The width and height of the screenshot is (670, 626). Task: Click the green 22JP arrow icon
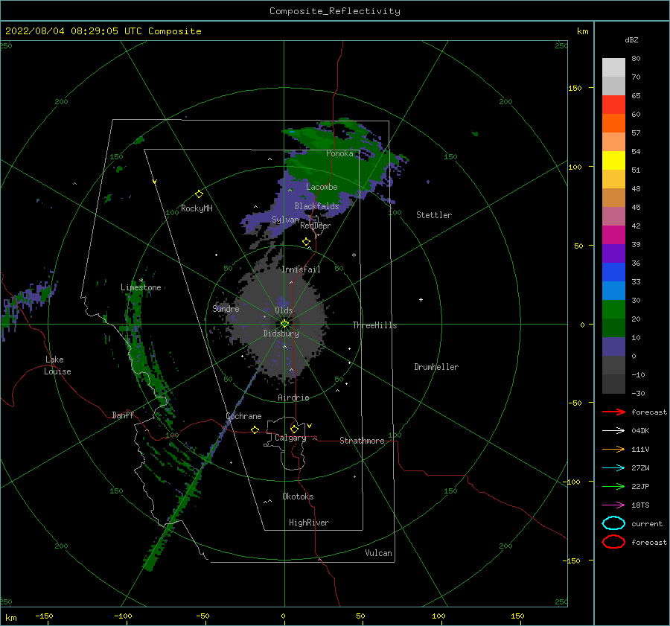[613, 486]
